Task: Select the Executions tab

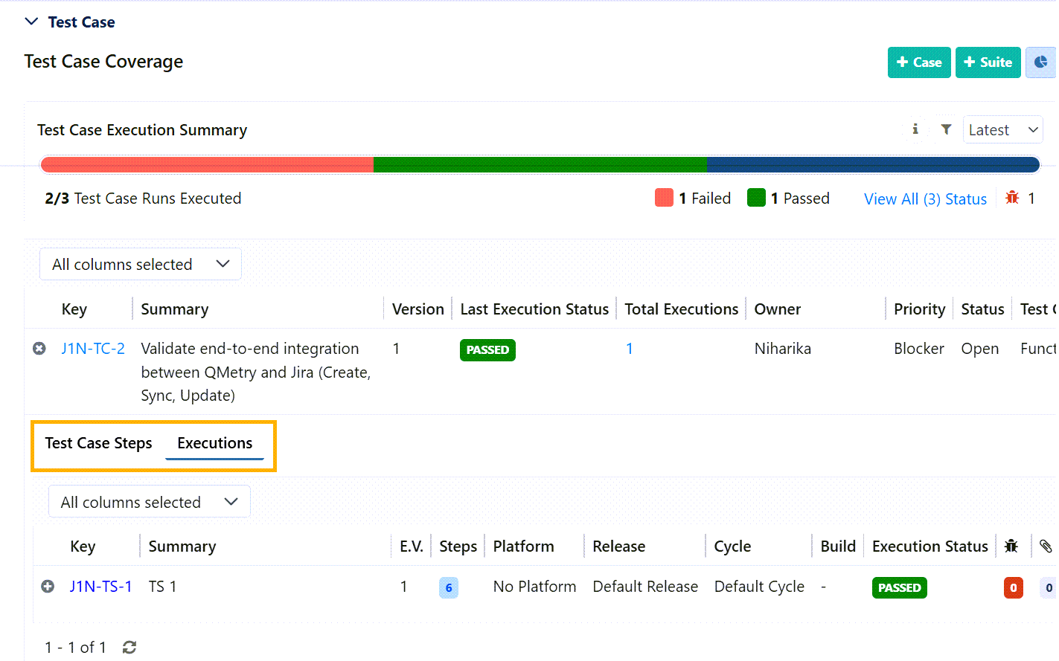Action: tap(214, 443)
